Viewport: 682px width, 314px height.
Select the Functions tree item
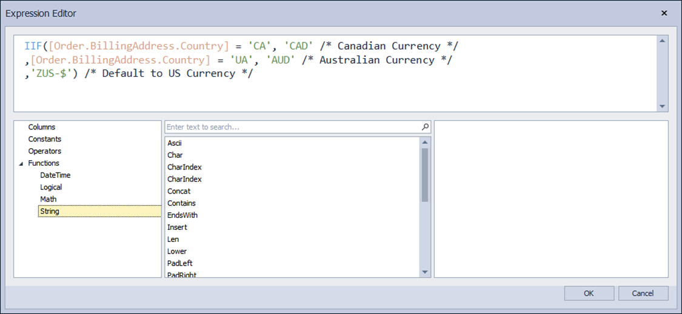(44, 163)
